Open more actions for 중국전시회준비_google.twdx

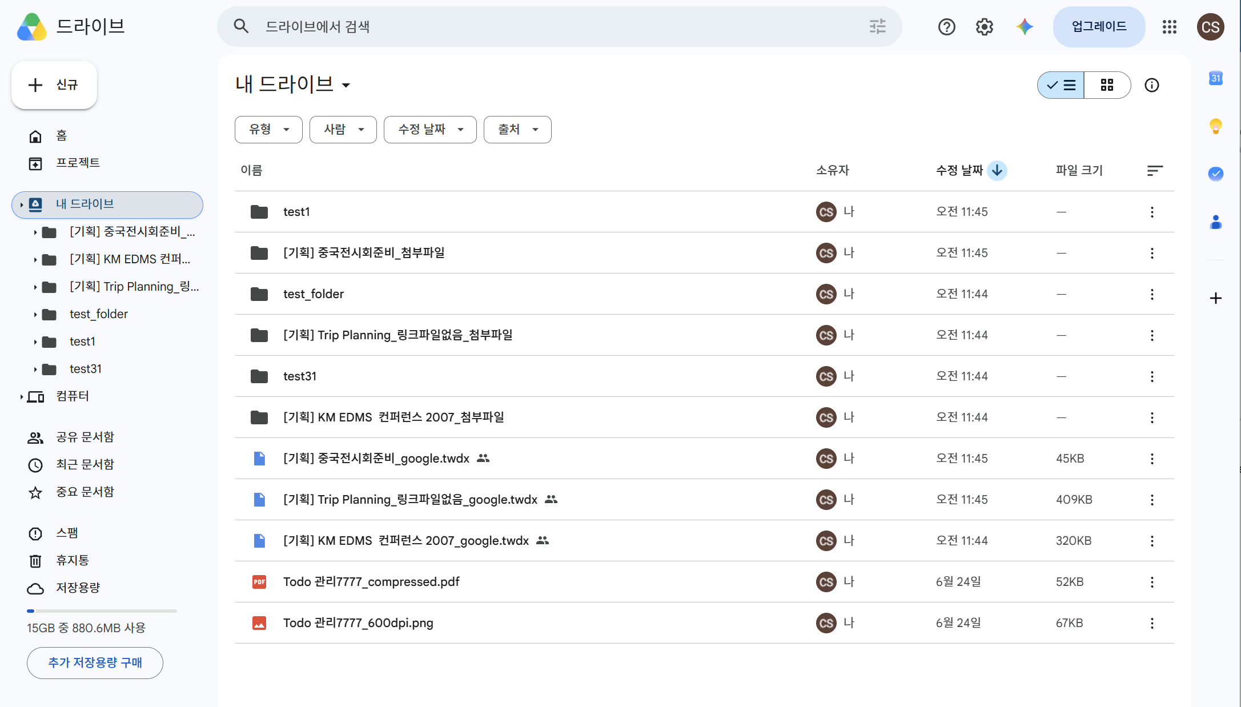[1152, 459]
